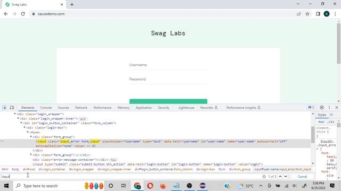Open the issues counter badge

[x=311, y=108]
